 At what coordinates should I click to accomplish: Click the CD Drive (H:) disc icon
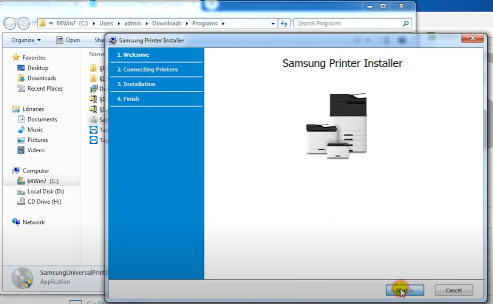click(x=21, y=202)
